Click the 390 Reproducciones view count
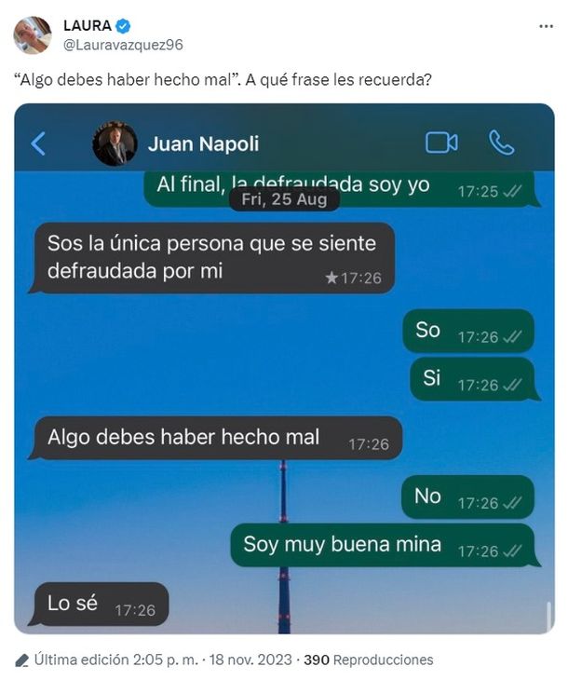 tap(369, 660)
